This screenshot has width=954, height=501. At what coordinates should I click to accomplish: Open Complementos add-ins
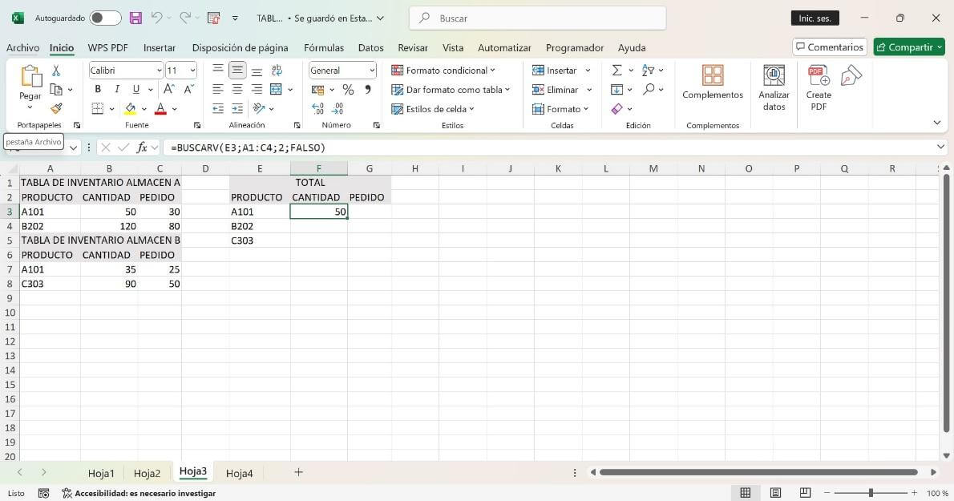tap(713, 82)
